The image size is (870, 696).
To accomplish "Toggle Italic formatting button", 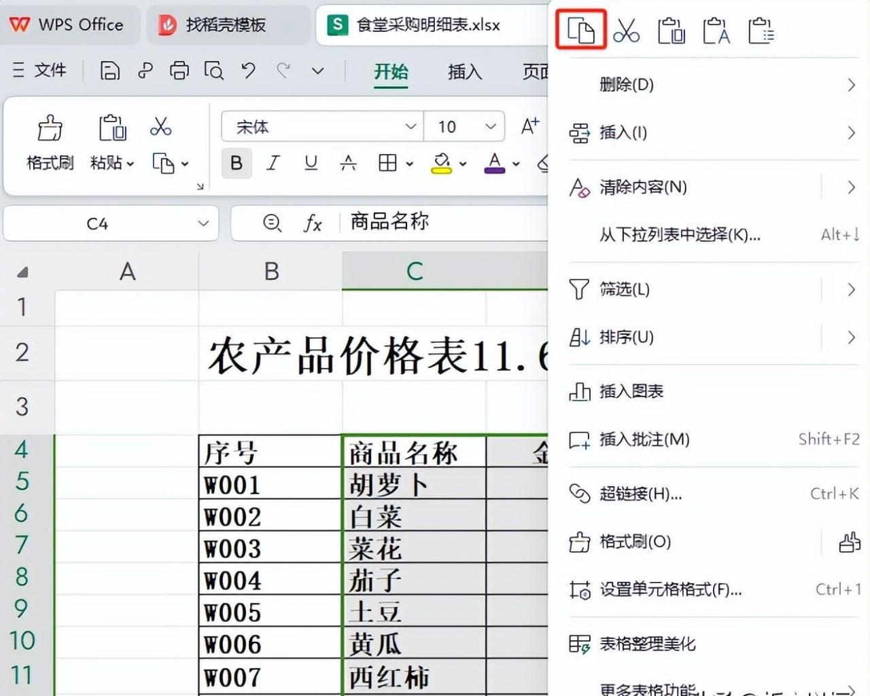I will tap(273, 163).
